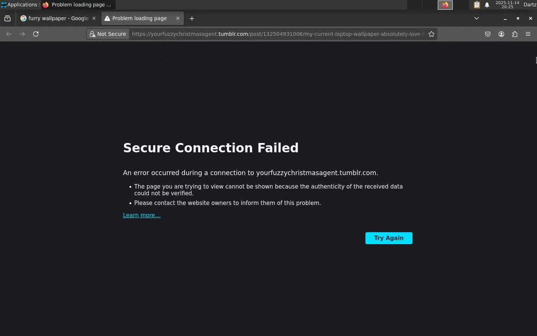Bookmark this page with the star icon

click(x=431, y=34)
